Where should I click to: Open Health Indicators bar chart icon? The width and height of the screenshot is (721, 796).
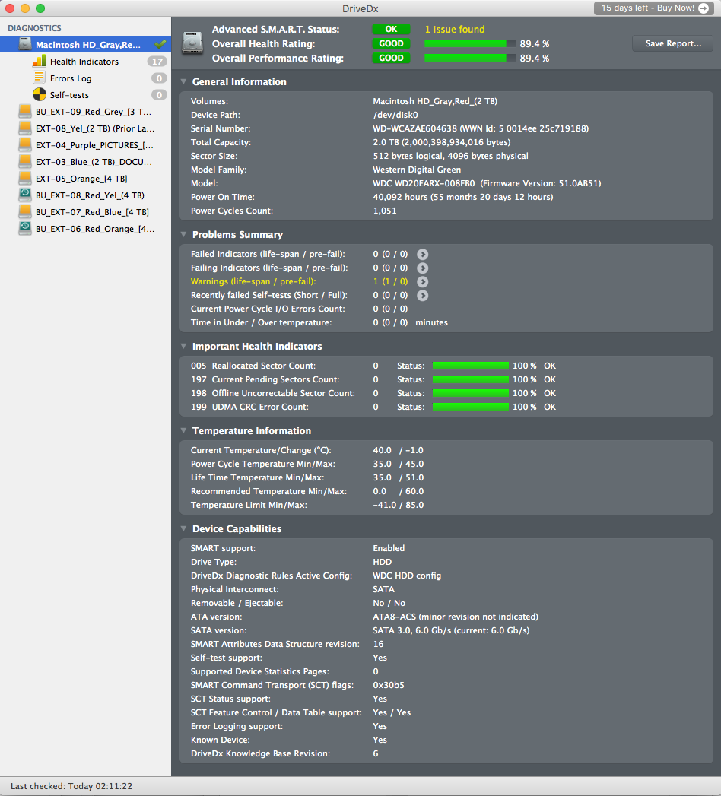point(39,62)
